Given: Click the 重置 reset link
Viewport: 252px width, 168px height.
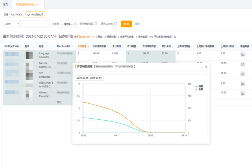Looking at the screenshot, I should click(x=137, y=24).
